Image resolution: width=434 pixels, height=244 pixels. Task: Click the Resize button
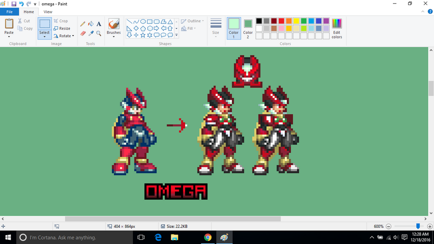[62, 28]
